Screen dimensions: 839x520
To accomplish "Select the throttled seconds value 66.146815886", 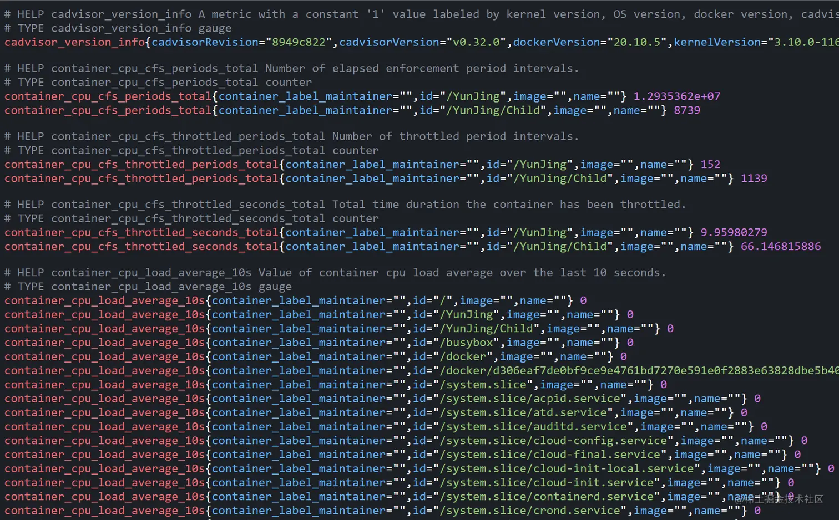I will tap(781, 246).
